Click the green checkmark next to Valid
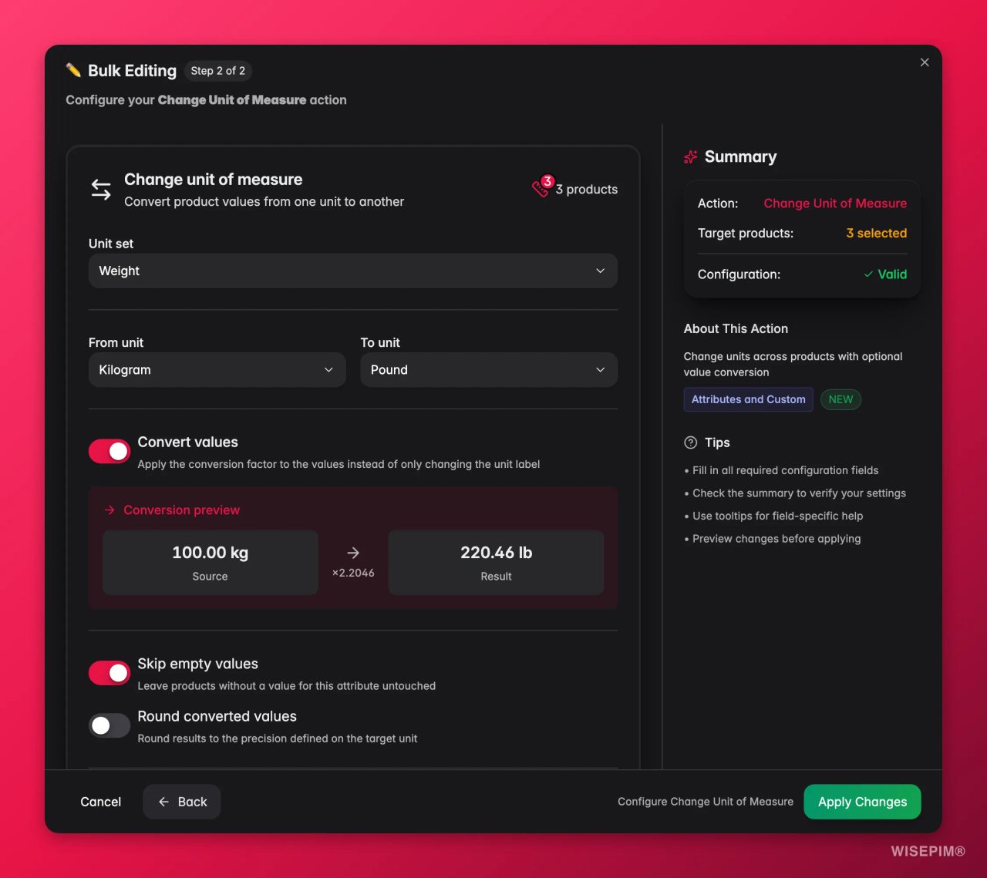Viewport: 987px width, 878px height. [868, 274]
